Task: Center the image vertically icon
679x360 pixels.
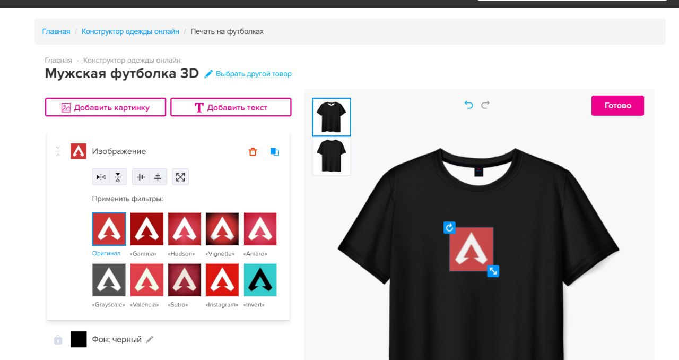Action: 158,177
